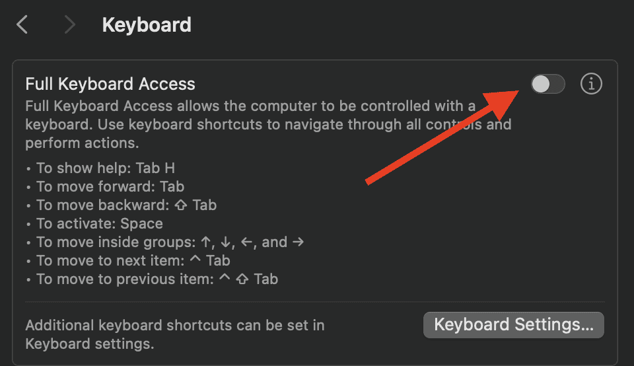634x366 pixels.
Task: Go back using the left chevron
Action: point(22,25)
